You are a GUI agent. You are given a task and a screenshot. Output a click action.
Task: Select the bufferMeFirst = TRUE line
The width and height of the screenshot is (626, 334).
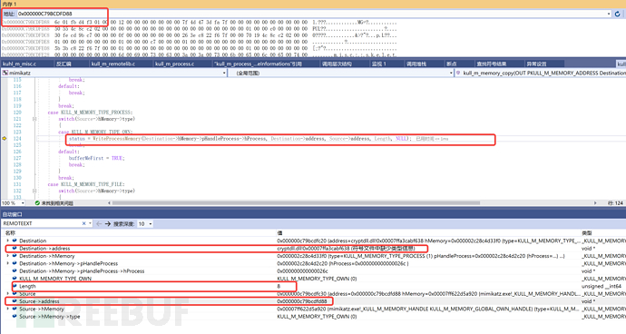click(x=96, y=158)
